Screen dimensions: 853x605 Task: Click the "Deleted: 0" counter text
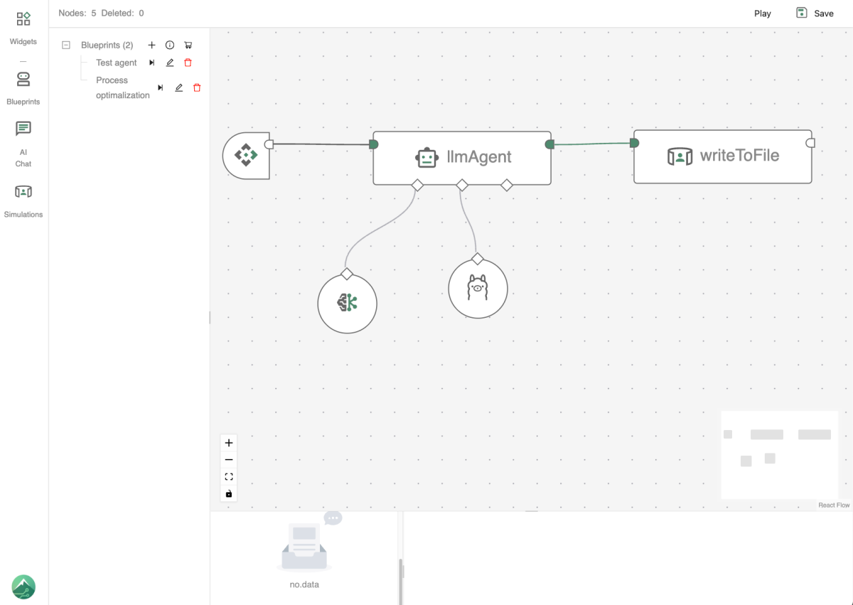[x=123, y=13]
